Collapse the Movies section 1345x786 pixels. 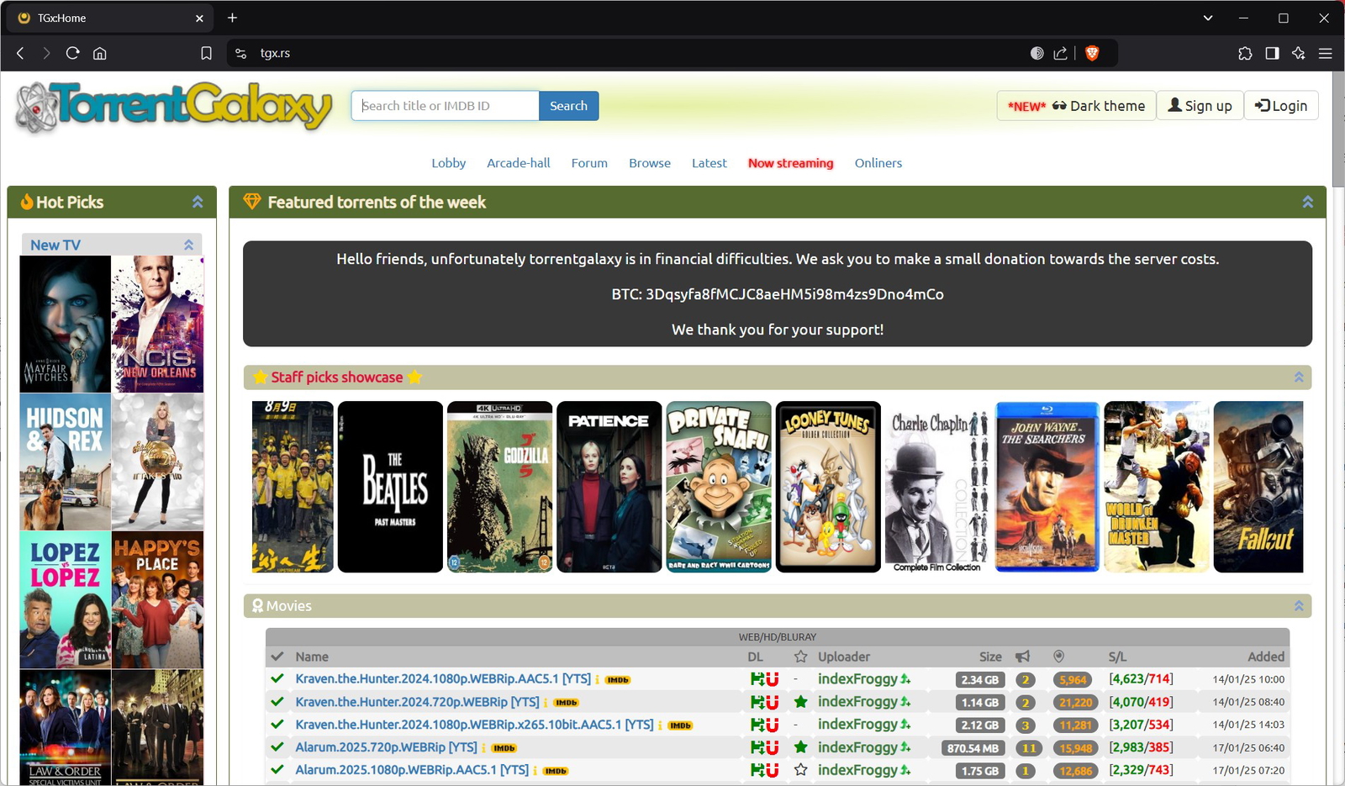(x=1299, y=604)
